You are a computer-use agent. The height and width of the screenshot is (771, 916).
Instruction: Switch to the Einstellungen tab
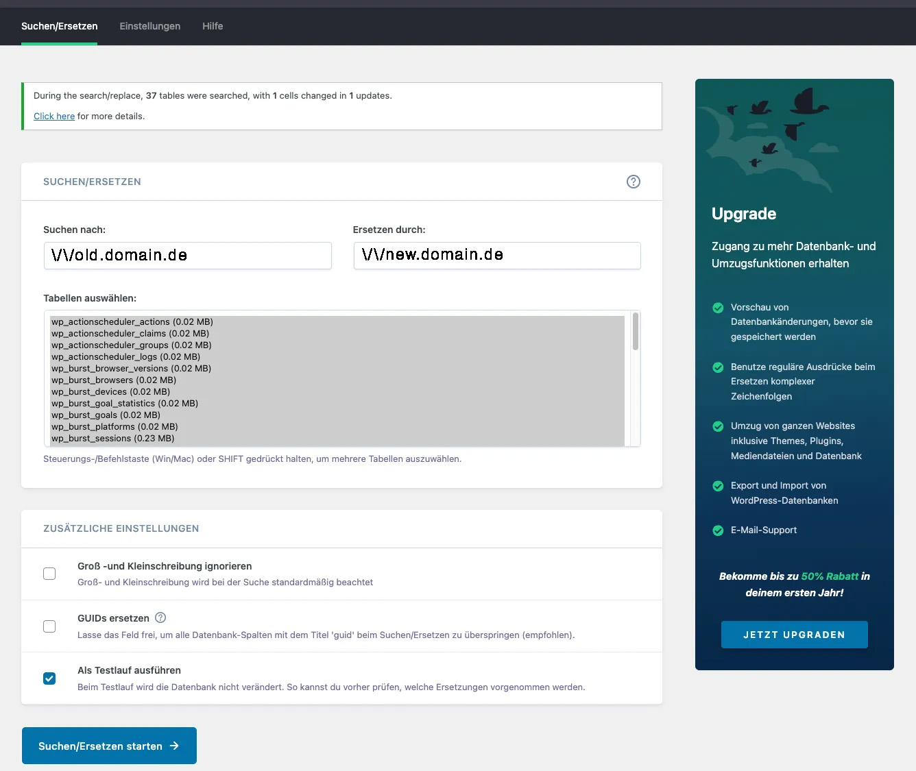(149, 26)
